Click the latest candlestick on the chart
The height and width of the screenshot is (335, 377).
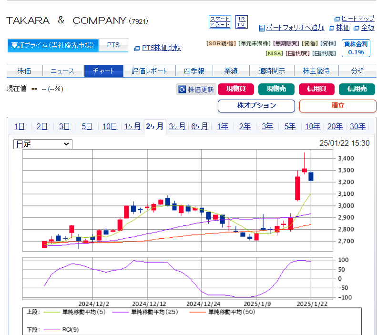click(311, 176)
